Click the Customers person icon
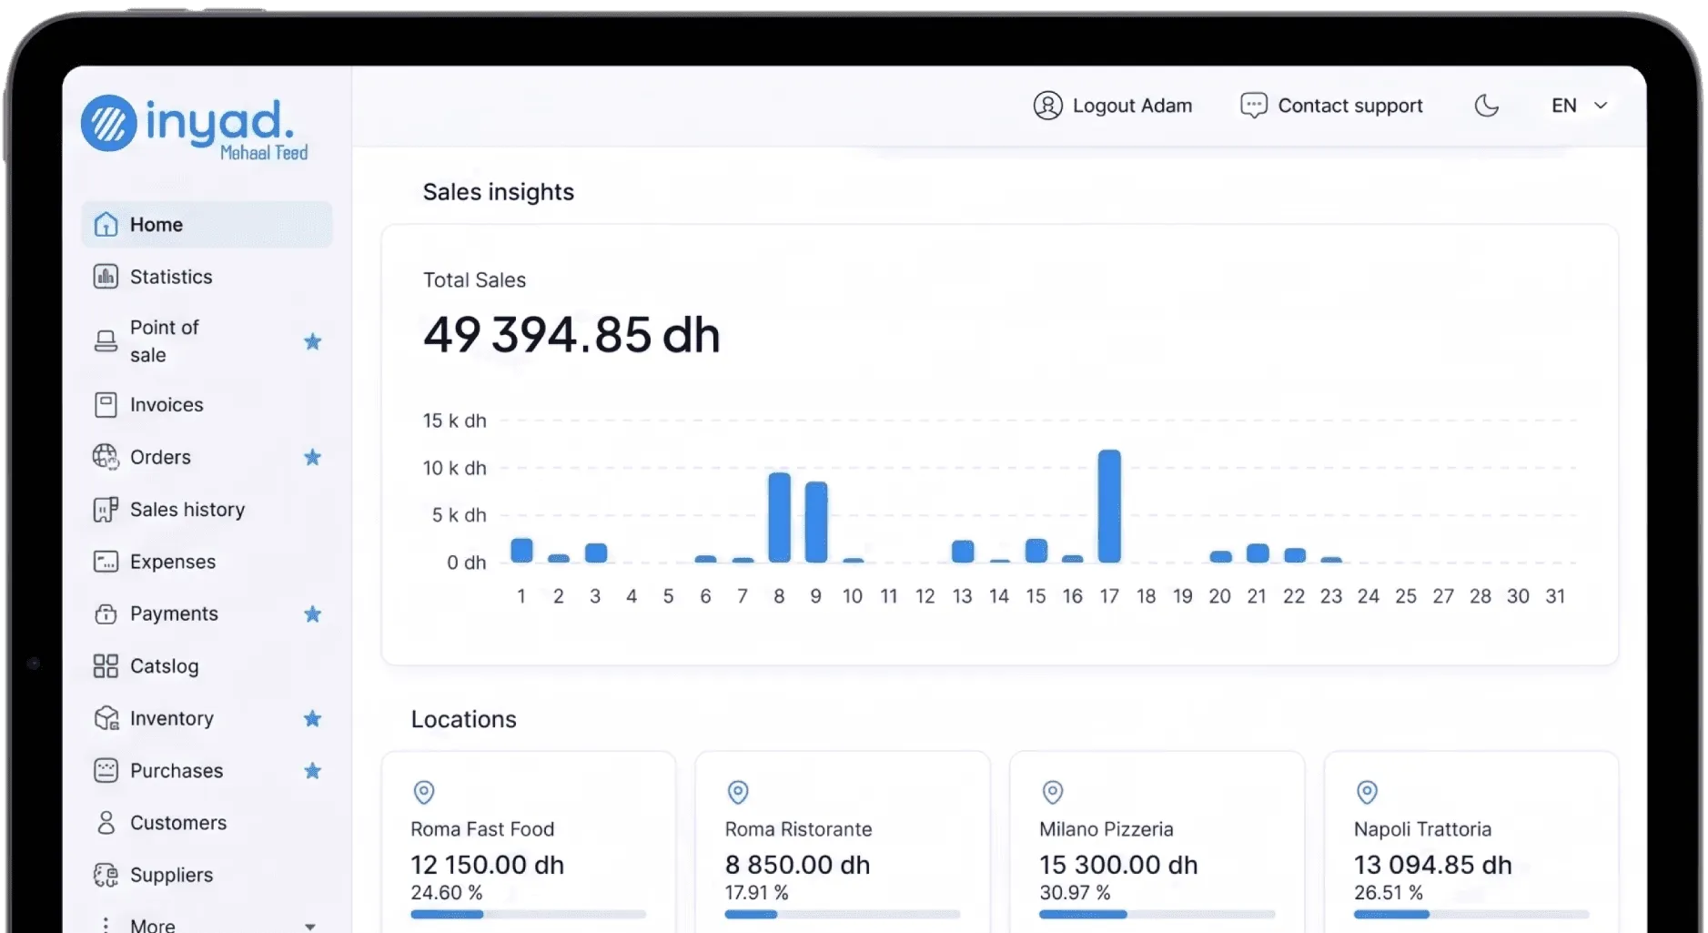The image size is (1708, 933). (x=106, y=823)
